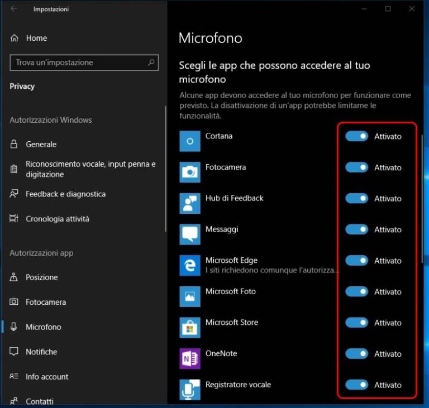Click Attivato label next to Cortana
Image resolution: width=429 pixels, height=408 pixels.
coord(388,136)
